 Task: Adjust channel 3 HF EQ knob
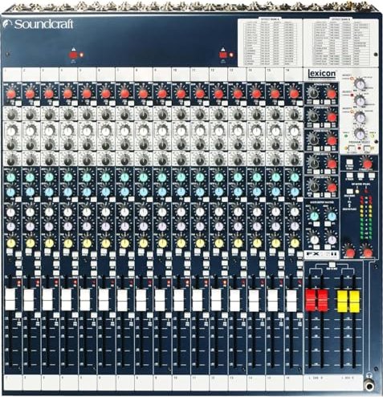49,115
